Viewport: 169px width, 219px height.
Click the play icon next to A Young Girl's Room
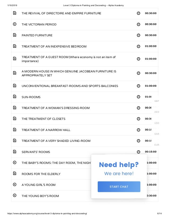[x=15, y=184]
